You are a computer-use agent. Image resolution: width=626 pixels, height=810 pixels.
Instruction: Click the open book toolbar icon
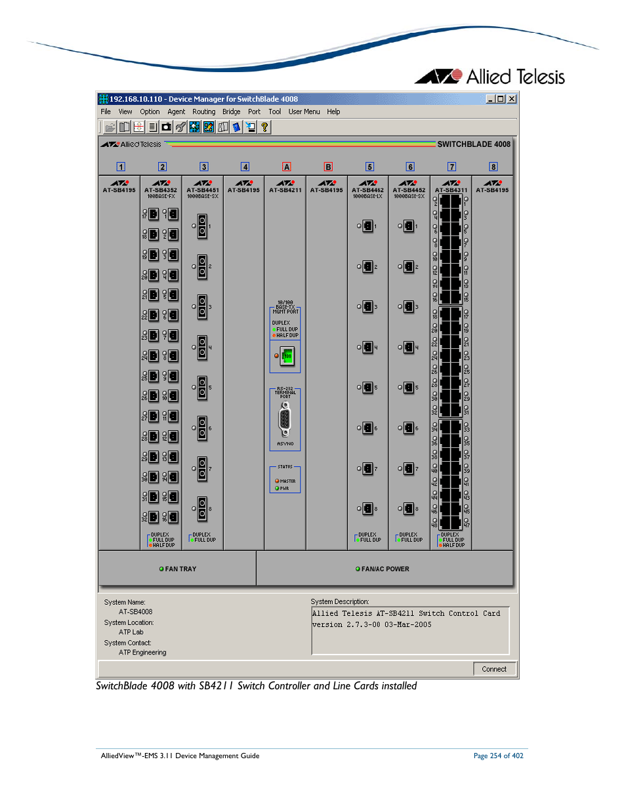124,127
